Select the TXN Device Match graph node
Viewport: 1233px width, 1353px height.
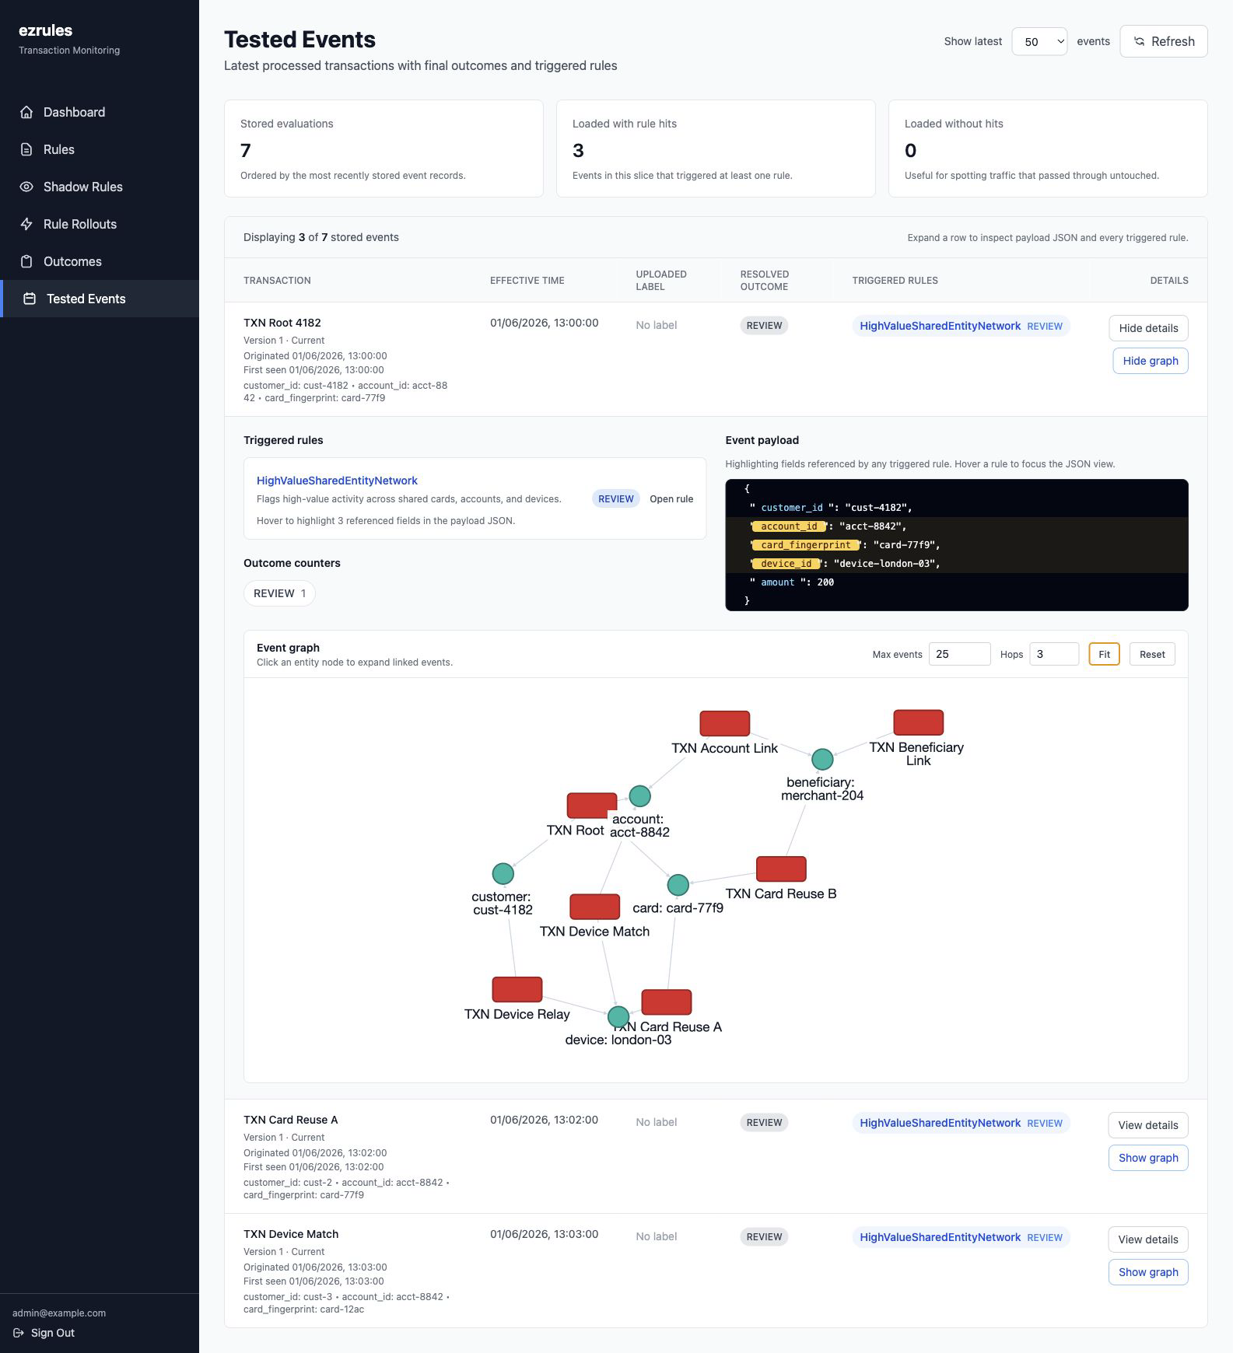[594, 907]
